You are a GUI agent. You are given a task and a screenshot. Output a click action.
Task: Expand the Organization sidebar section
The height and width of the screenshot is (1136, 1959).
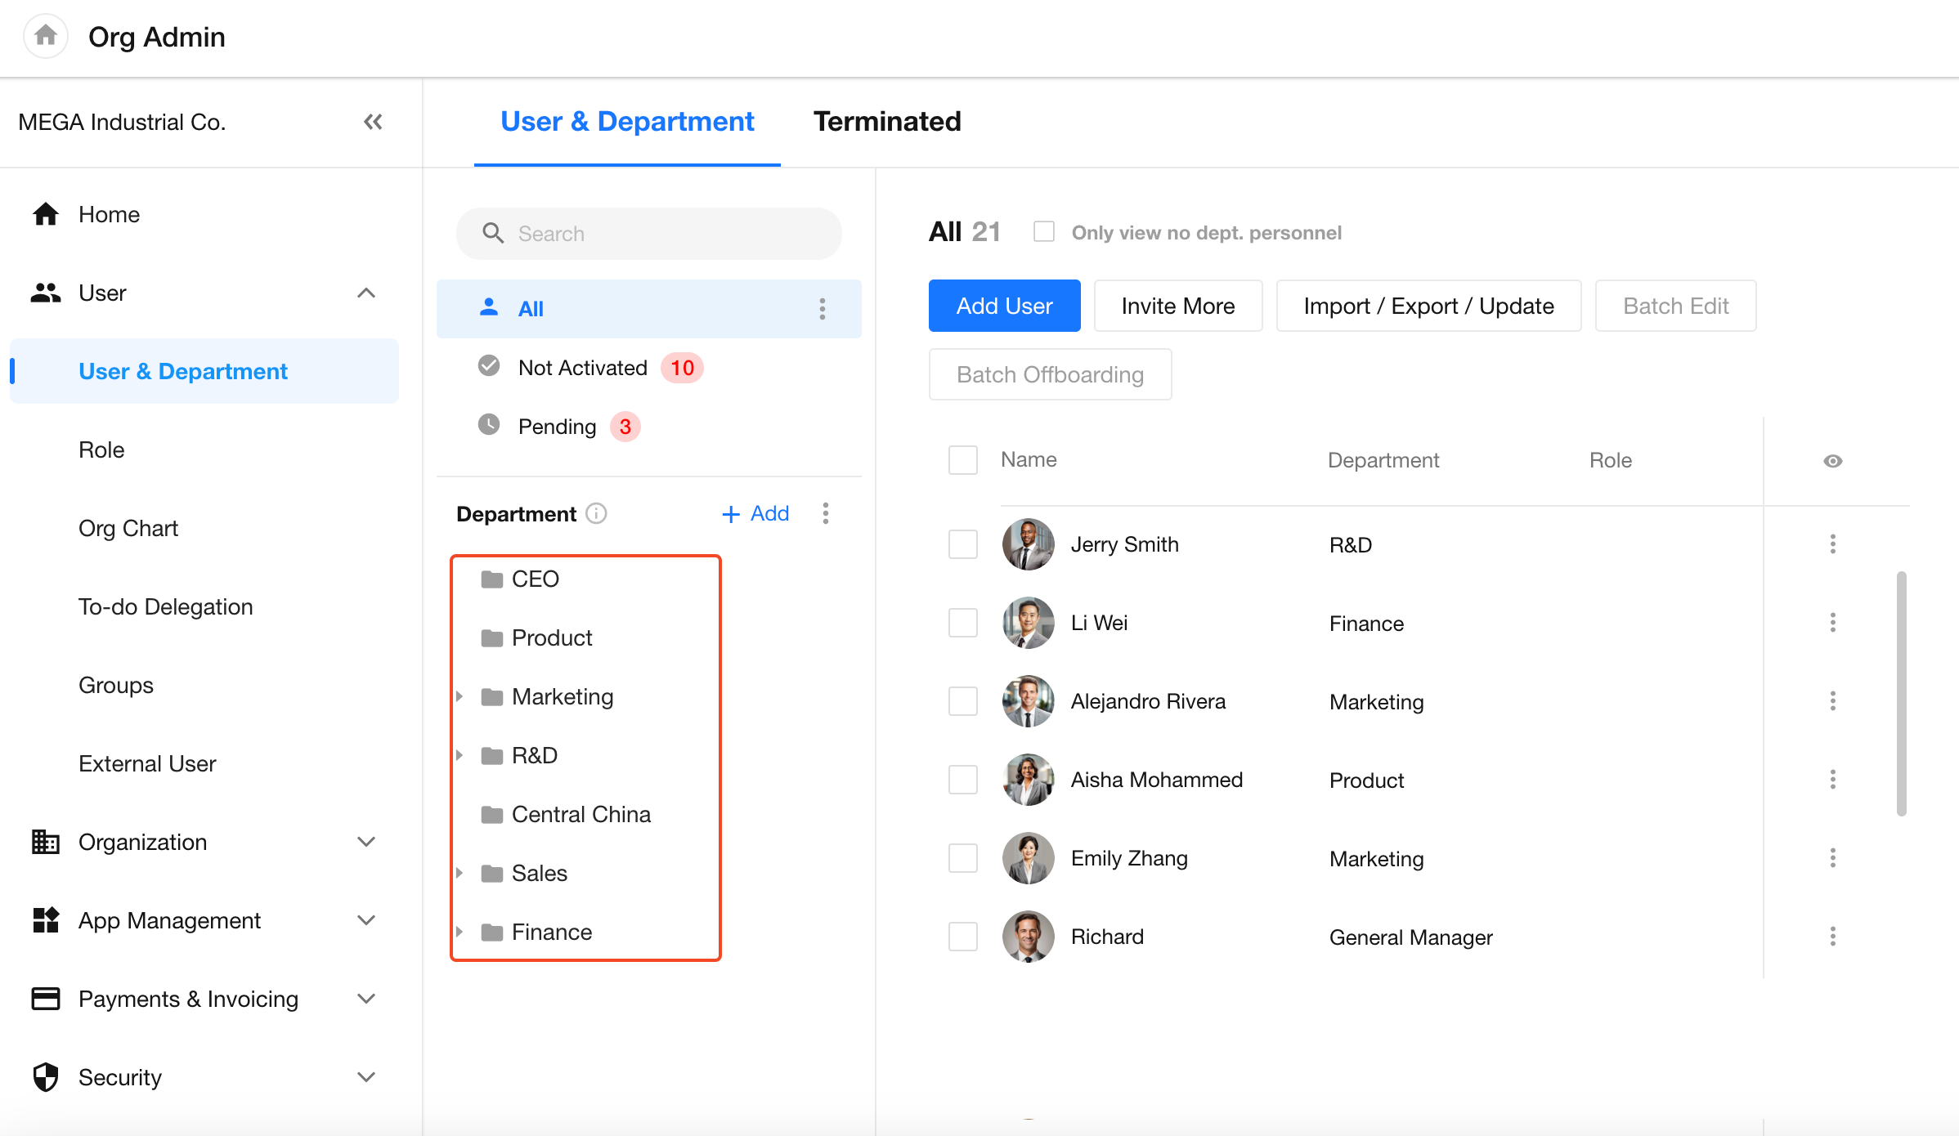click(x=366, y=842)
